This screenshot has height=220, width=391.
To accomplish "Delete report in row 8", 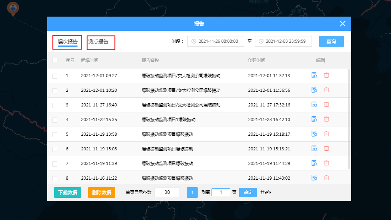I will [x=327, y=178].
